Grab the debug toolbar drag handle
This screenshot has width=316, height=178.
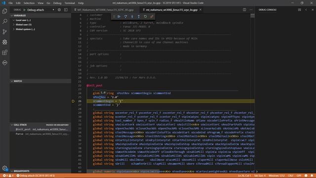pos(114,16)
